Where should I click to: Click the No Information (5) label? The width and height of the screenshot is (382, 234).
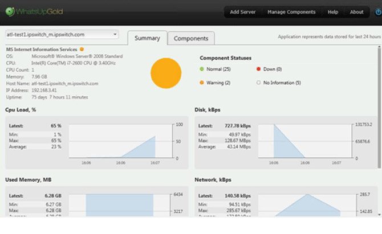tap(282, 83)
